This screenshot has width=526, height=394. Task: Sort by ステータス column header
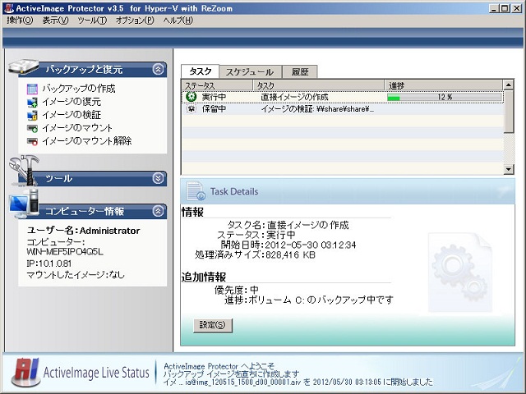click(217, 85)
